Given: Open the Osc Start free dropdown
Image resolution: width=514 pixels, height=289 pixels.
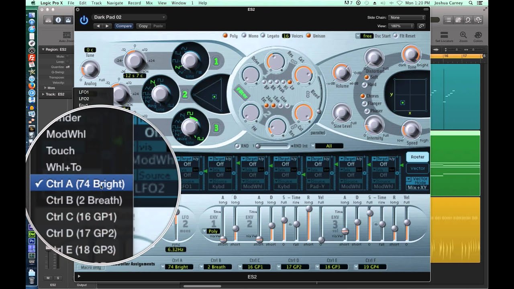Looking at the screenshot, I should [364, 36].
